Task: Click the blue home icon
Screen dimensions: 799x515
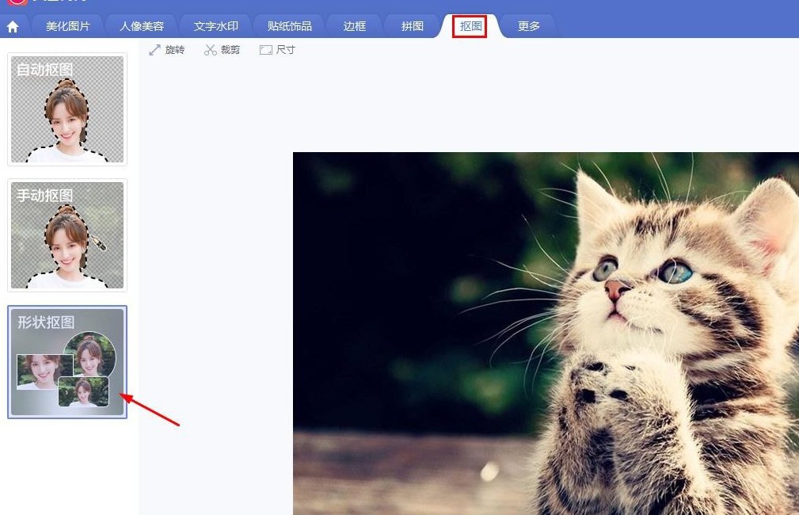Action: click(13, 25)
